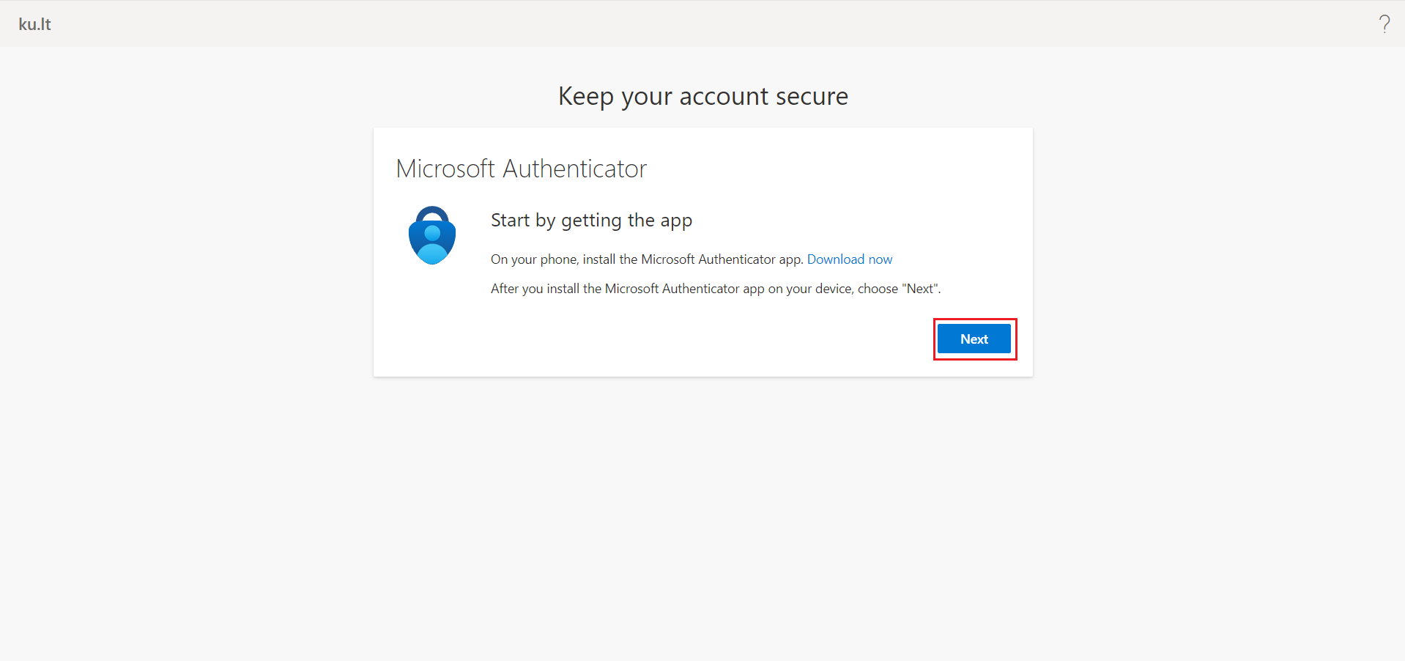Click the Keep your account secure heading

coord(702,96)
